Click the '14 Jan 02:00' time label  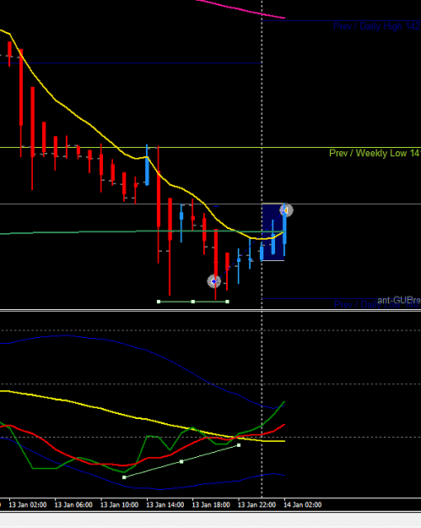tap(303, 504)
